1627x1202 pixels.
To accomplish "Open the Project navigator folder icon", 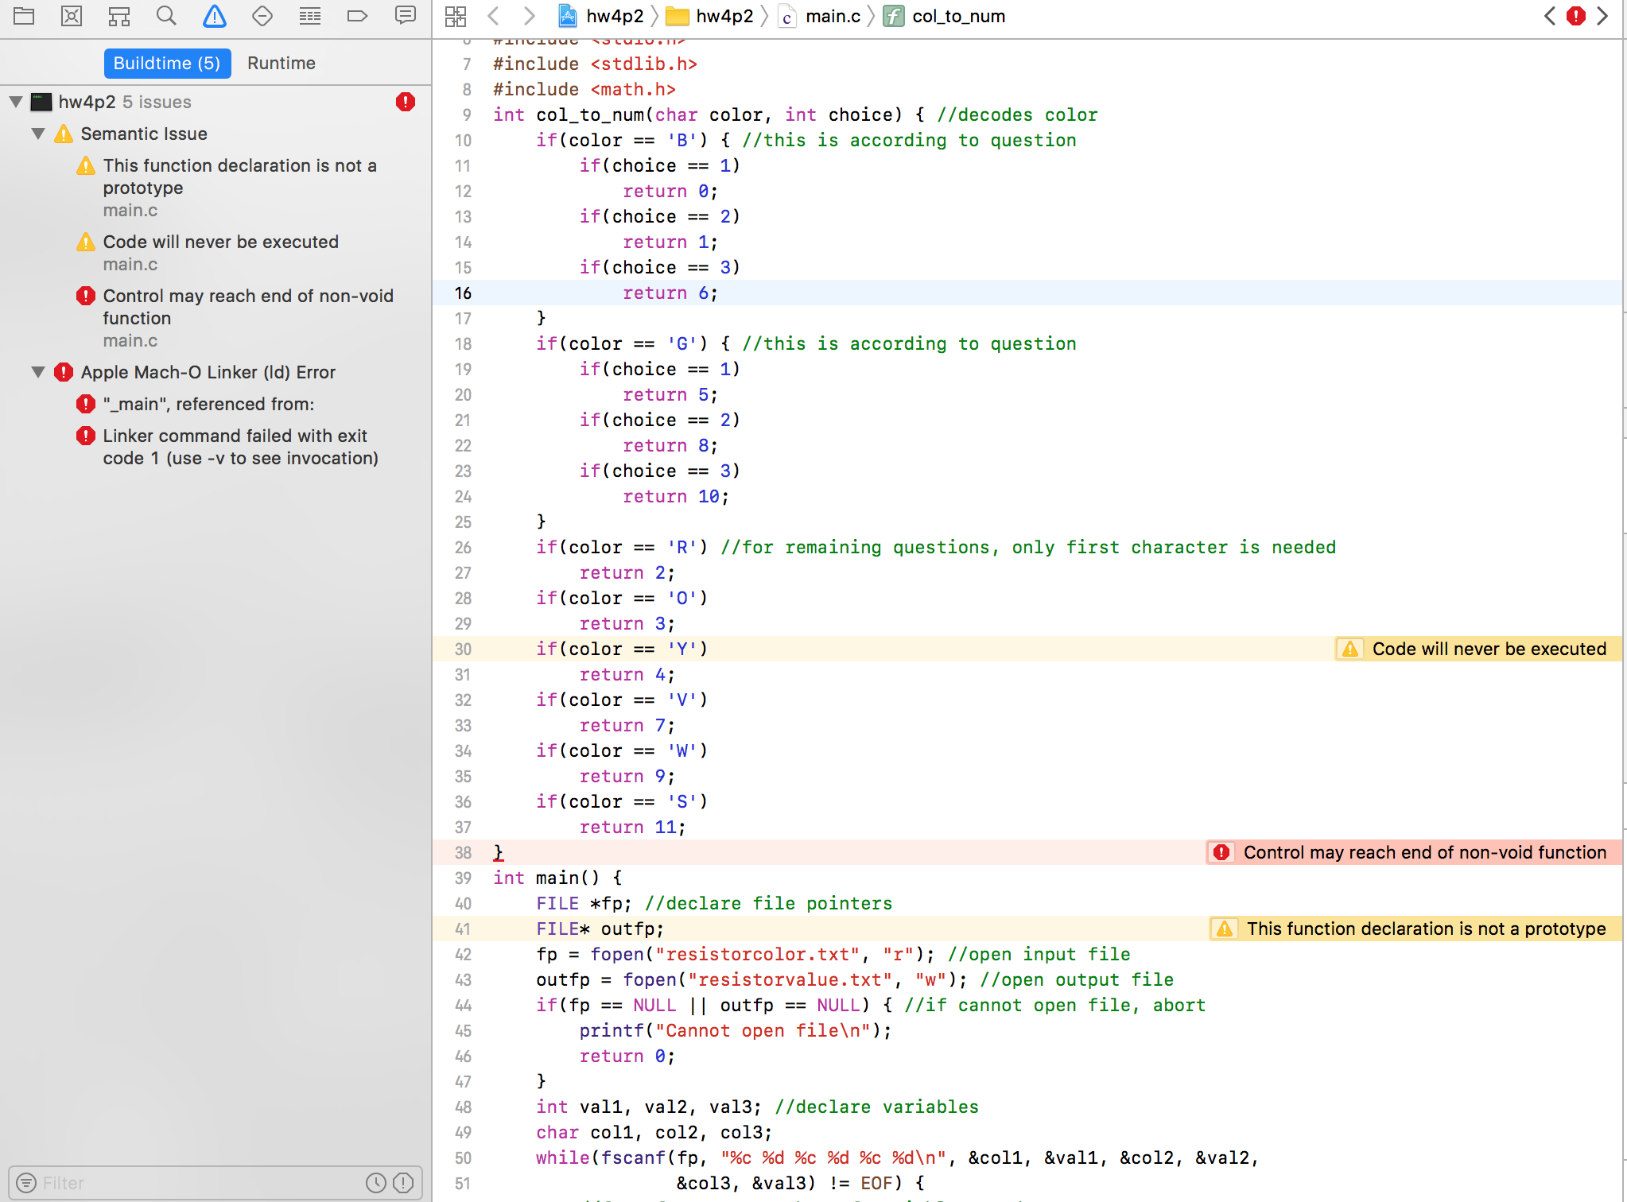I will pos(24,16).
